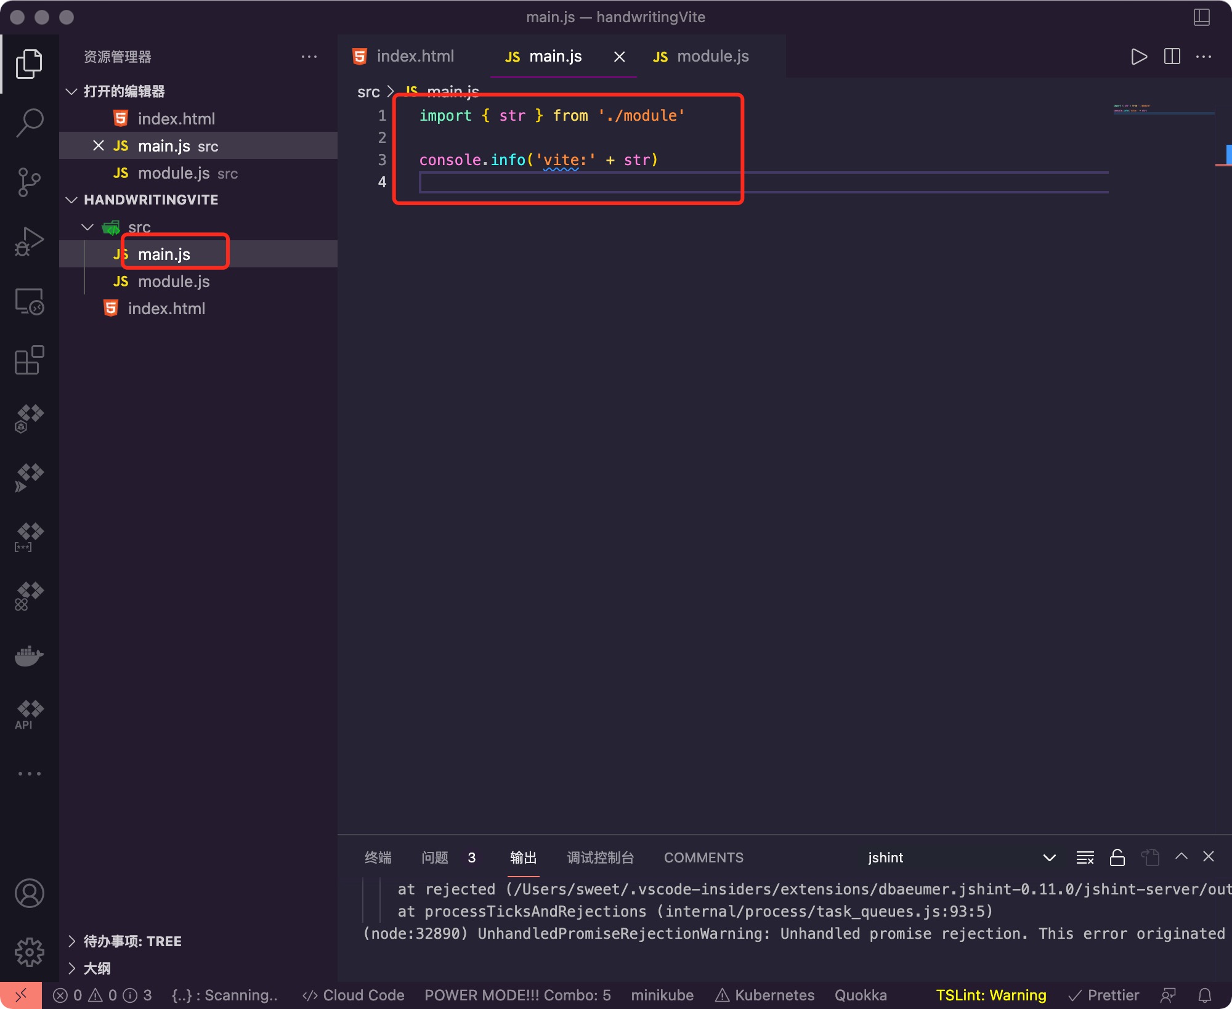Collapse the src folder
The width and height of the screenshot is (1232, 1009).
click(x=87, y=227)
